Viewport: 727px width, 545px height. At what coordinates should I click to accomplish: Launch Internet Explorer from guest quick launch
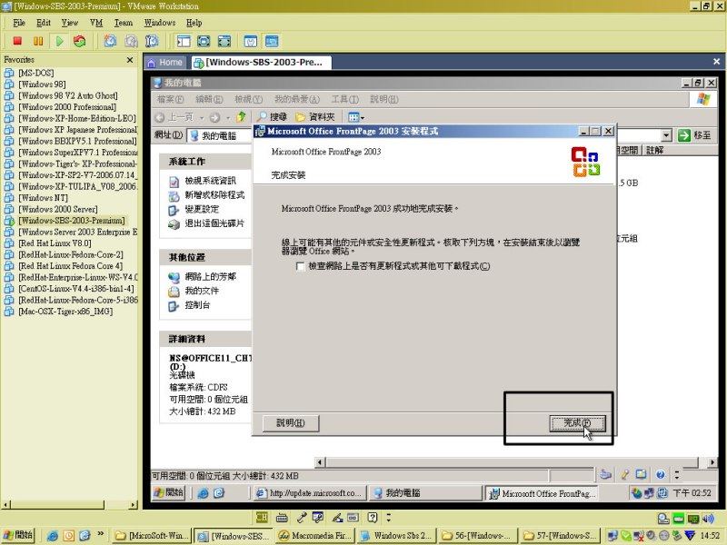point(203,493)
